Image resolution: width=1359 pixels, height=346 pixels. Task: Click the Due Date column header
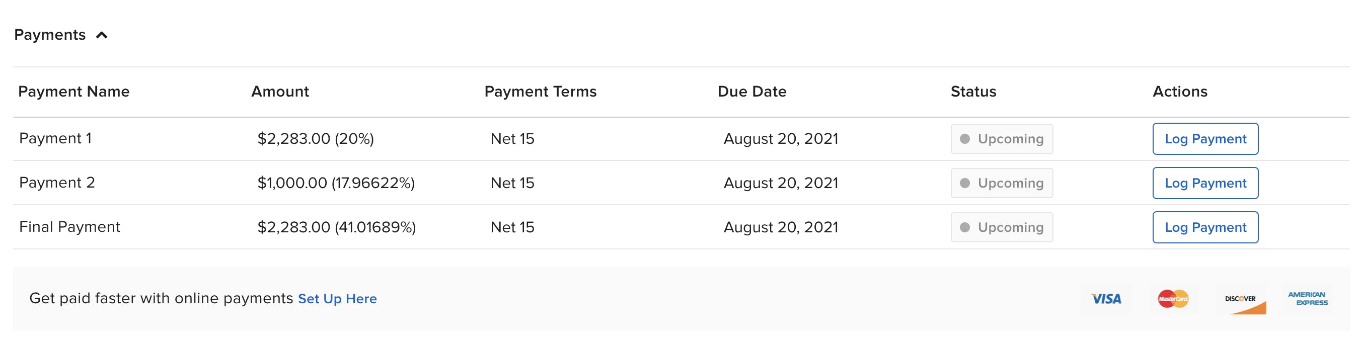click(752, 92)
